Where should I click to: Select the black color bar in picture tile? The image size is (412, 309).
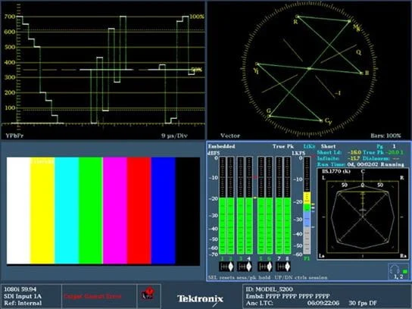[188, 211]
